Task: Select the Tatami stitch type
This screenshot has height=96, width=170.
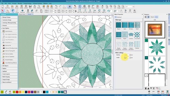Action: (118, 26)
